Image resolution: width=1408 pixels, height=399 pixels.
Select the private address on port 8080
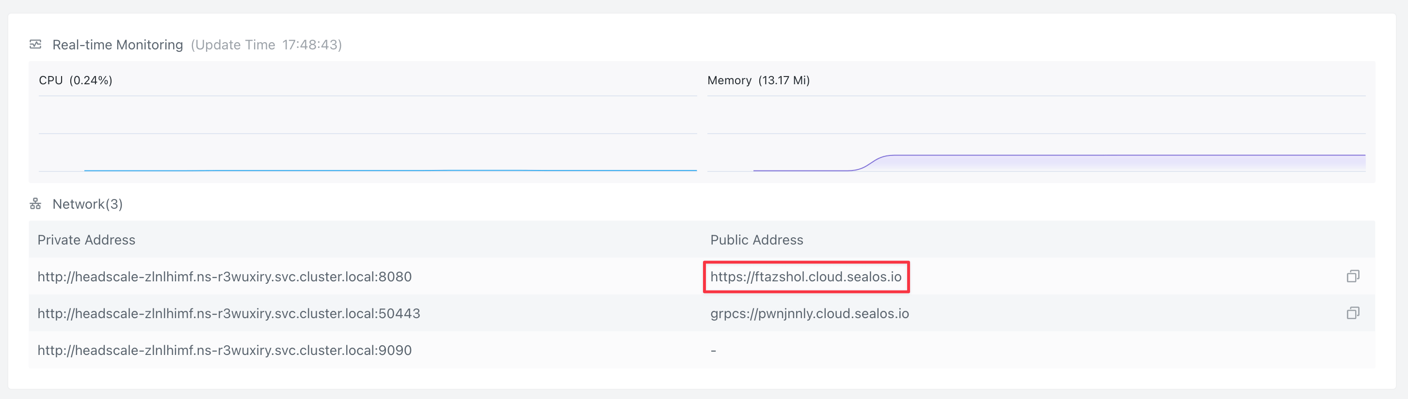[224, 277]
